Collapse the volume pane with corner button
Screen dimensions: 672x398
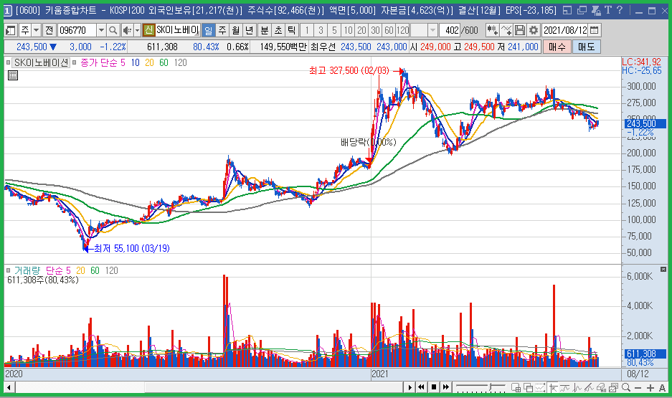[x=663, y=269]
